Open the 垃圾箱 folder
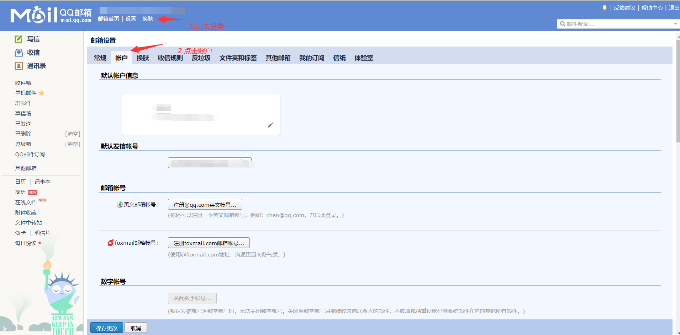 coord(23,144)
